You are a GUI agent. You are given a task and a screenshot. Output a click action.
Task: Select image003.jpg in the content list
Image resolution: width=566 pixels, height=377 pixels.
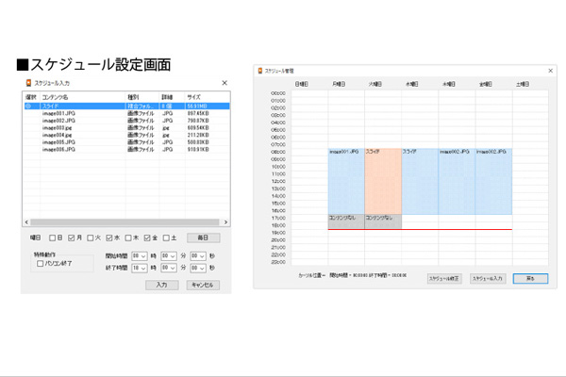point(58,127)
